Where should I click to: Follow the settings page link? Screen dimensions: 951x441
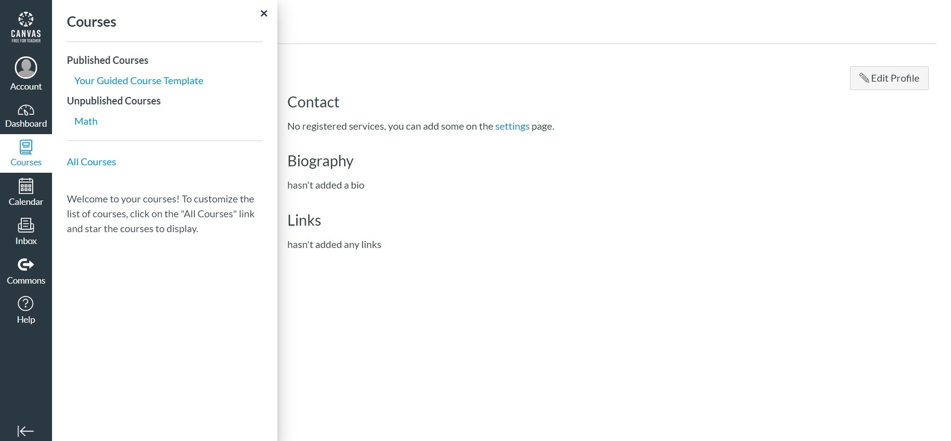pos(512,126)
